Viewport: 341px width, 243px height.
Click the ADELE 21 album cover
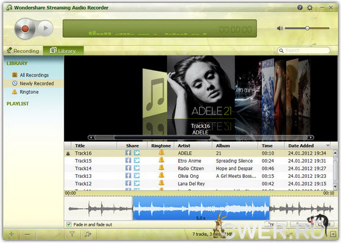tap(201, 87)
